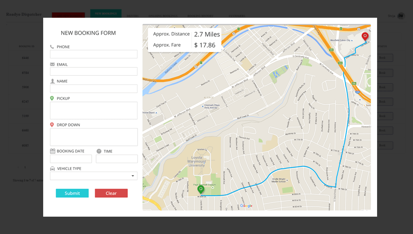This screenshot has width=413, height=234.
Task: Click Book button in row 6460
Action: (x=385, y=130)
